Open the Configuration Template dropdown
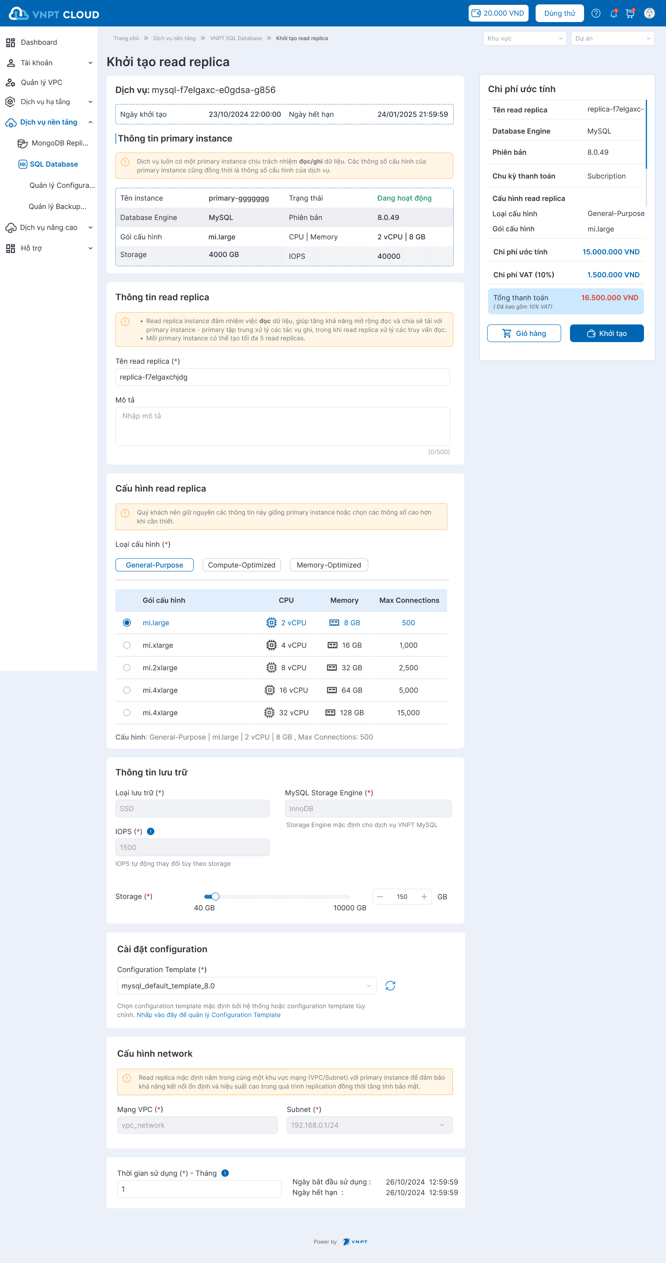The height and width of the screenshot is (1263, 666). (x=247, y=986)
